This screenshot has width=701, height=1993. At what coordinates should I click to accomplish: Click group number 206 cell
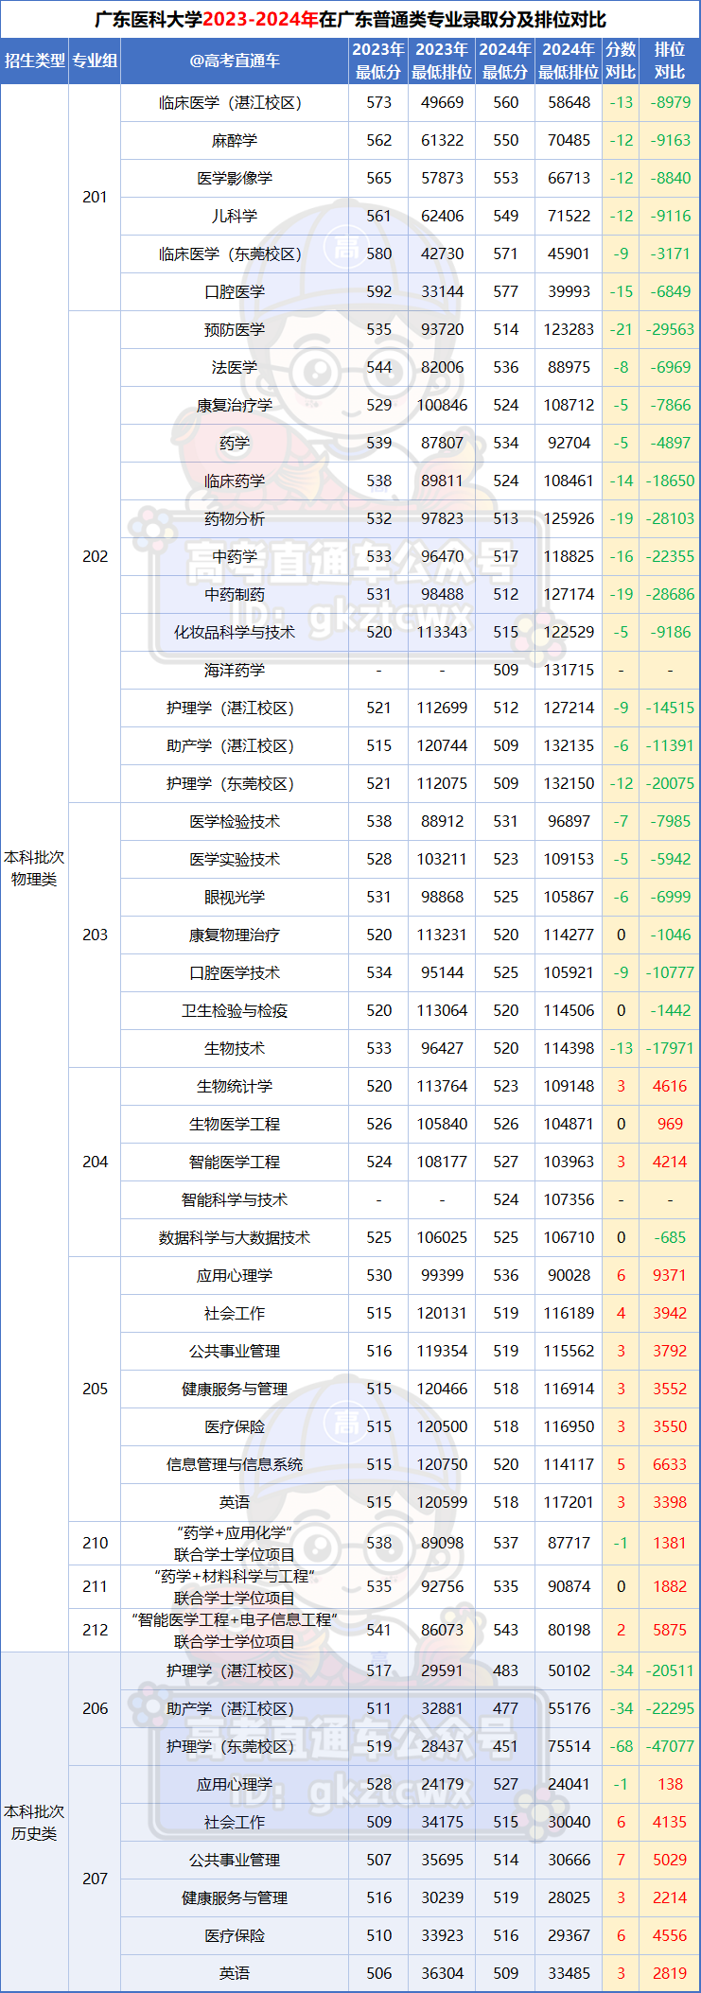[x=95, y=1709]
